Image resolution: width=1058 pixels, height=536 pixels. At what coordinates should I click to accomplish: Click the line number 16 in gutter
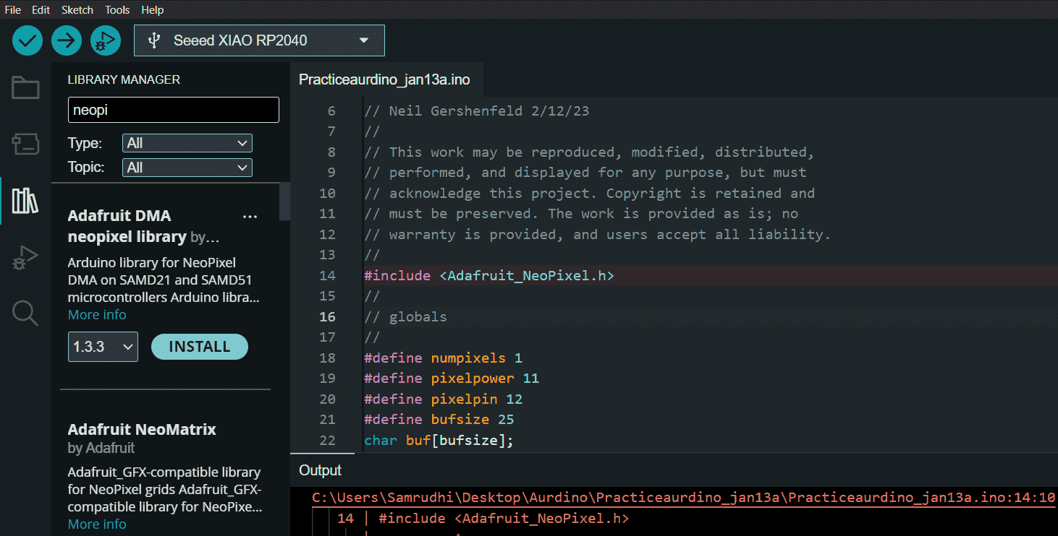point(327,316)
